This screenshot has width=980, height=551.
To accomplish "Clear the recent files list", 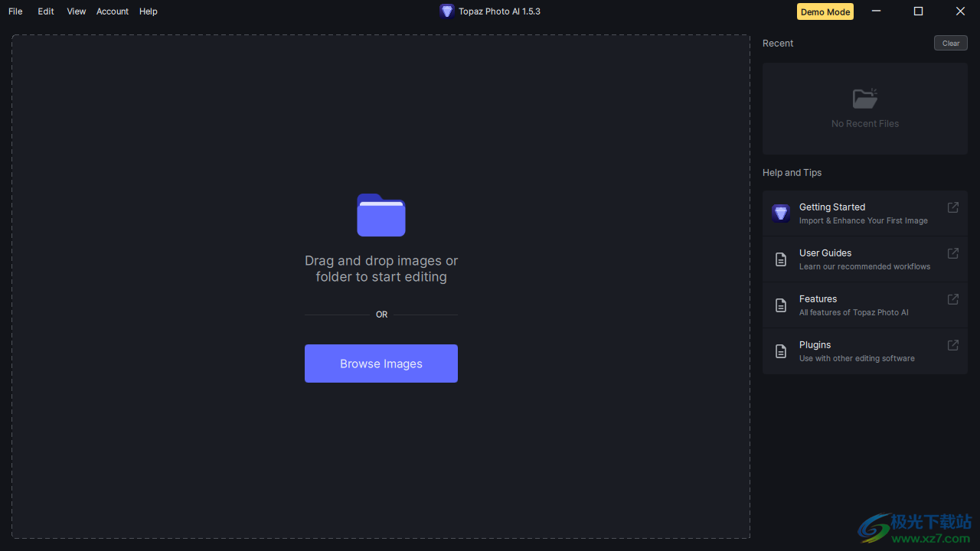I will [951, 43].
